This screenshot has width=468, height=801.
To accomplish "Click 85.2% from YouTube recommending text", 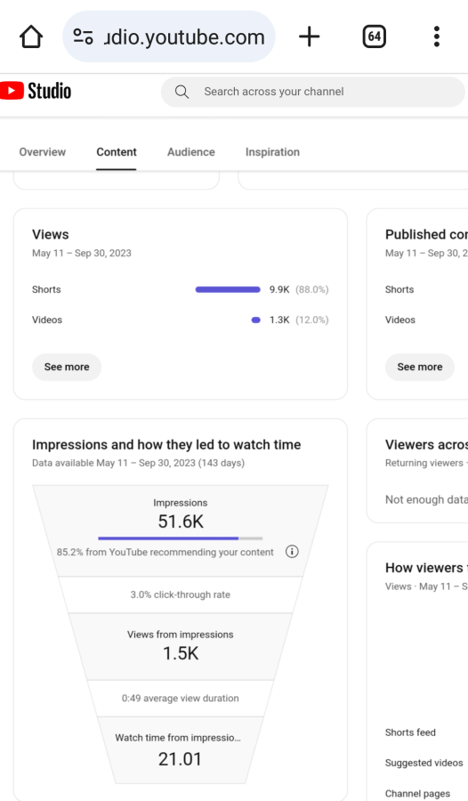I will 165,552.
